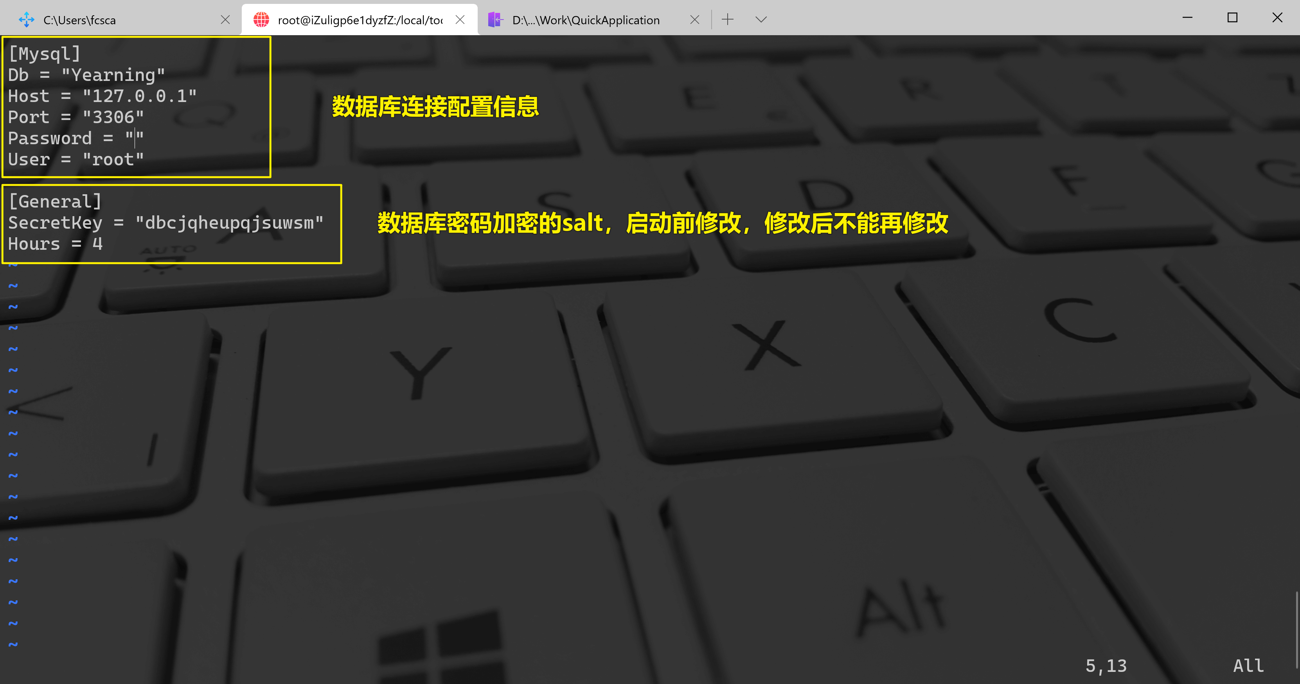Close the C:\Users\fcsca tab
This screenshot has height=684, width=1300.
(x=226, y=20)
